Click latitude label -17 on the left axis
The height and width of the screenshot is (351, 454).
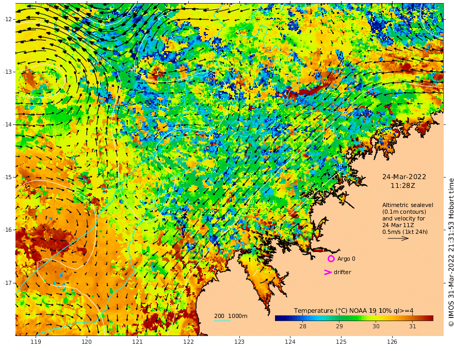(8, 283)
